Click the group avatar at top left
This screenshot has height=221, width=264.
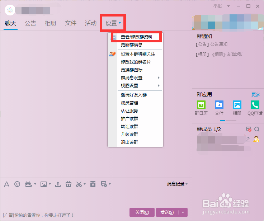click(x=10, y=10)
